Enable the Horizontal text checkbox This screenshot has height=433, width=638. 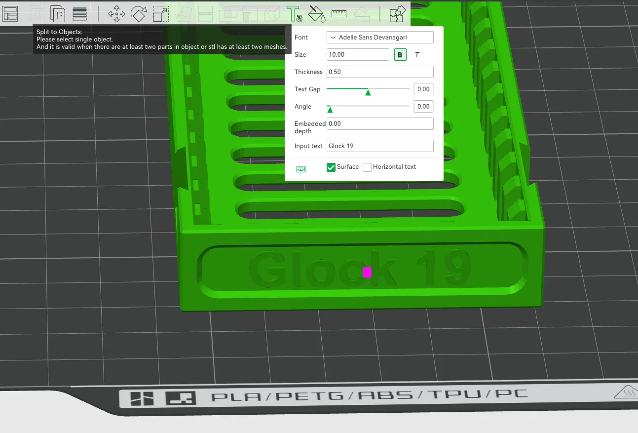[367, 167]
